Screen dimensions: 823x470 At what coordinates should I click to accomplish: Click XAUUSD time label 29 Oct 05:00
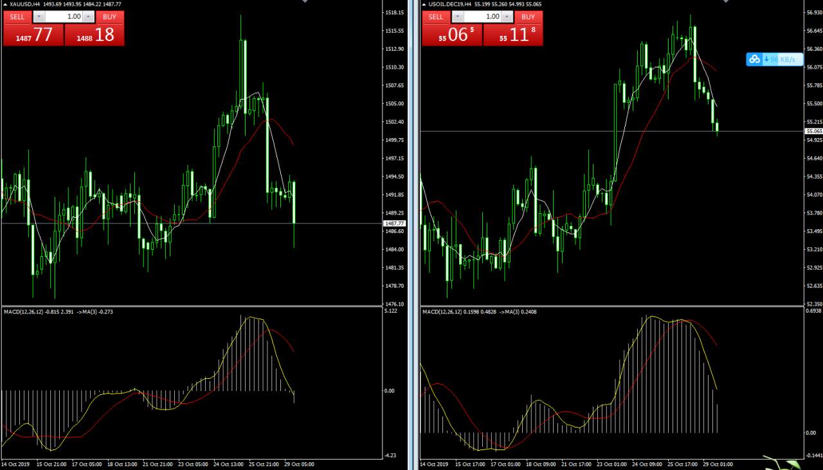point(298,464)
